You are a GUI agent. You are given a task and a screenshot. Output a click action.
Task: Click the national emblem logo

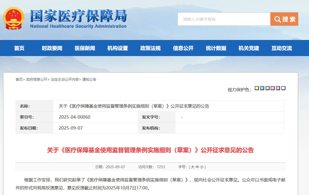(13, 19)
